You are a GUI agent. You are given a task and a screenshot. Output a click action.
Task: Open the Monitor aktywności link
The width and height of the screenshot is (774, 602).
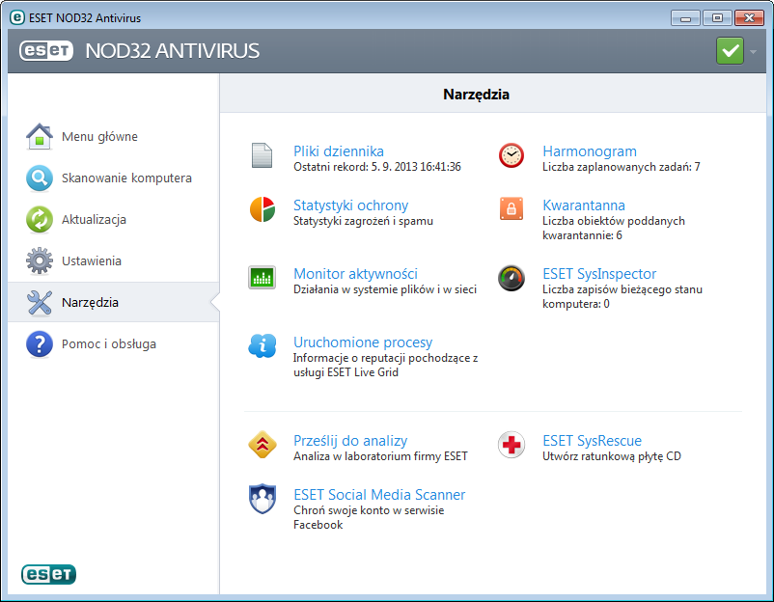point(355,273)
